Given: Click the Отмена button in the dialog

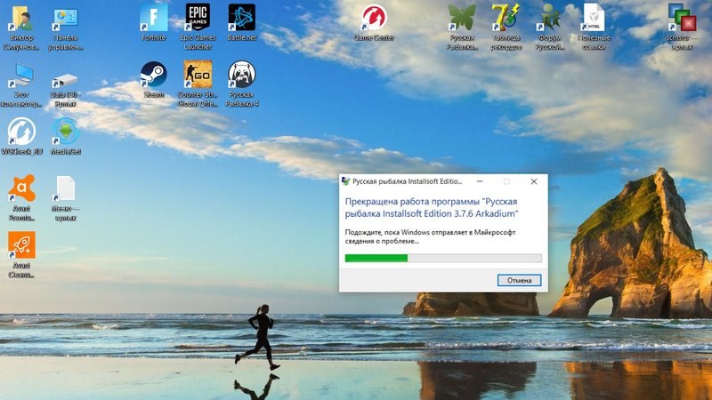Looking at the screenshot, I should pyautogui.click(x=519, y=280).
